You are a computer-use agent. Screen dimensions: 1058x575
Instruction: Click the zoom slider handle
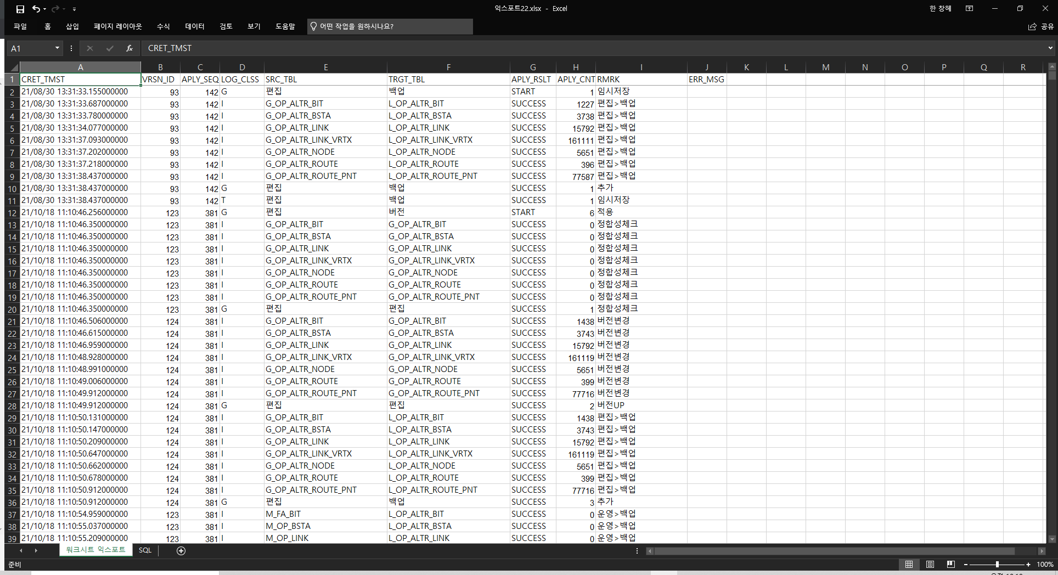pos(997,565)
